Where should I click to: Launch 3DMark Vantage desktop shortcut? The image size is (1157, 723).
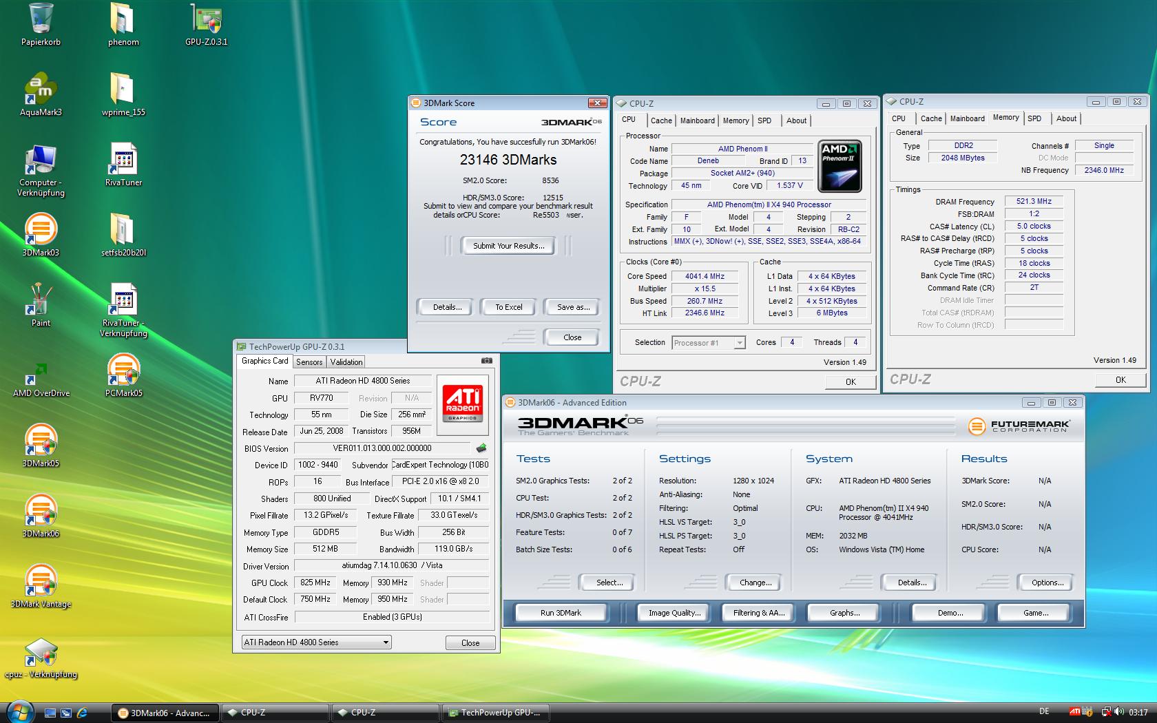[41, 587]
